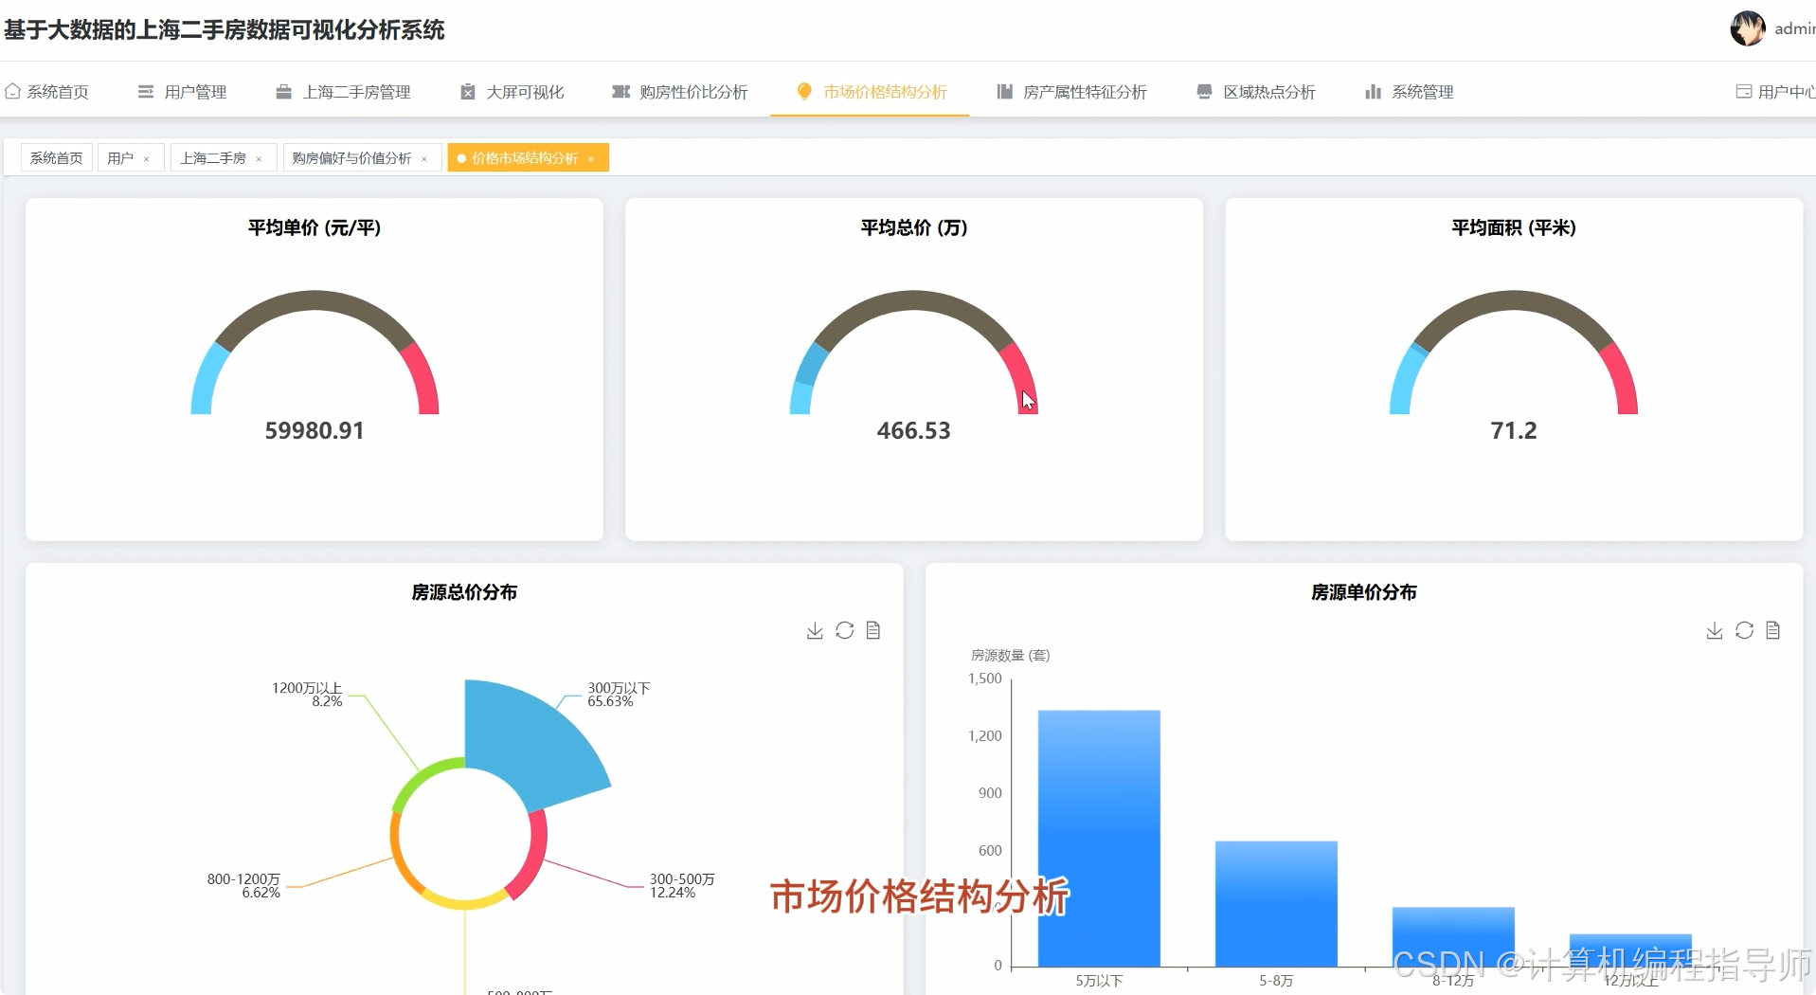Download the 房源单价分布 chart as image
Screen dimensions: 1816x995
click(1713, 629)
